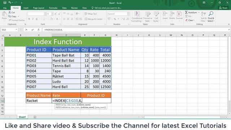
Task: Toggle center alignment icon
Action: coord(68,19)
